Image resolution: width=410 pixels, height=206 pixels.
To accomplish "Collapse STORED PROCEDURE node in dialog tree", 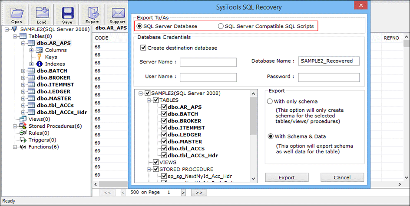I will click(149, 169).
